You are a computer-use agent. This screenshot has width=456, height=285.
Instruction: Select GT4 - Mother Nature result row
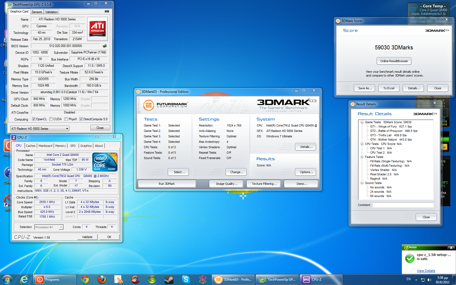click(391, 140)
